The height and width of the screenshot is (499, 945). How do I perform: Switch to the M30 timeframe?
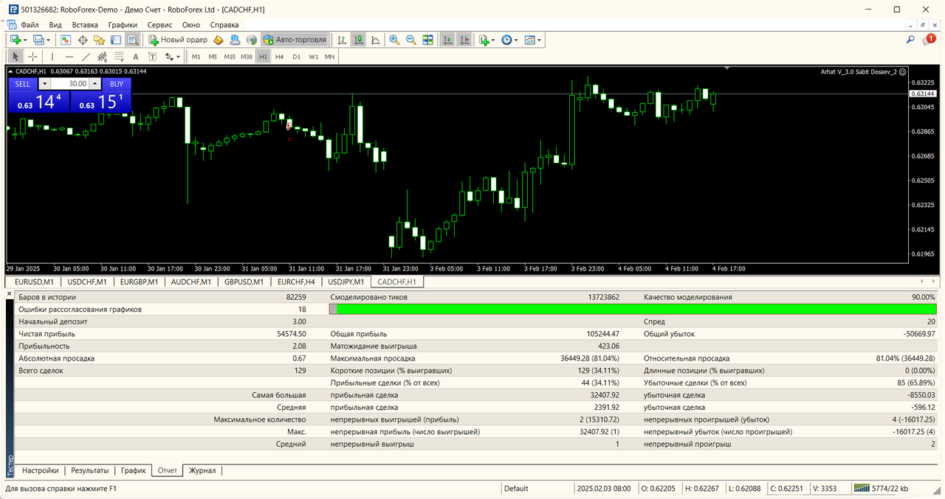tap(247, 56)
